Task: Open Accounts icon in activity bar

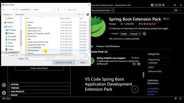Action: [4, 85]
